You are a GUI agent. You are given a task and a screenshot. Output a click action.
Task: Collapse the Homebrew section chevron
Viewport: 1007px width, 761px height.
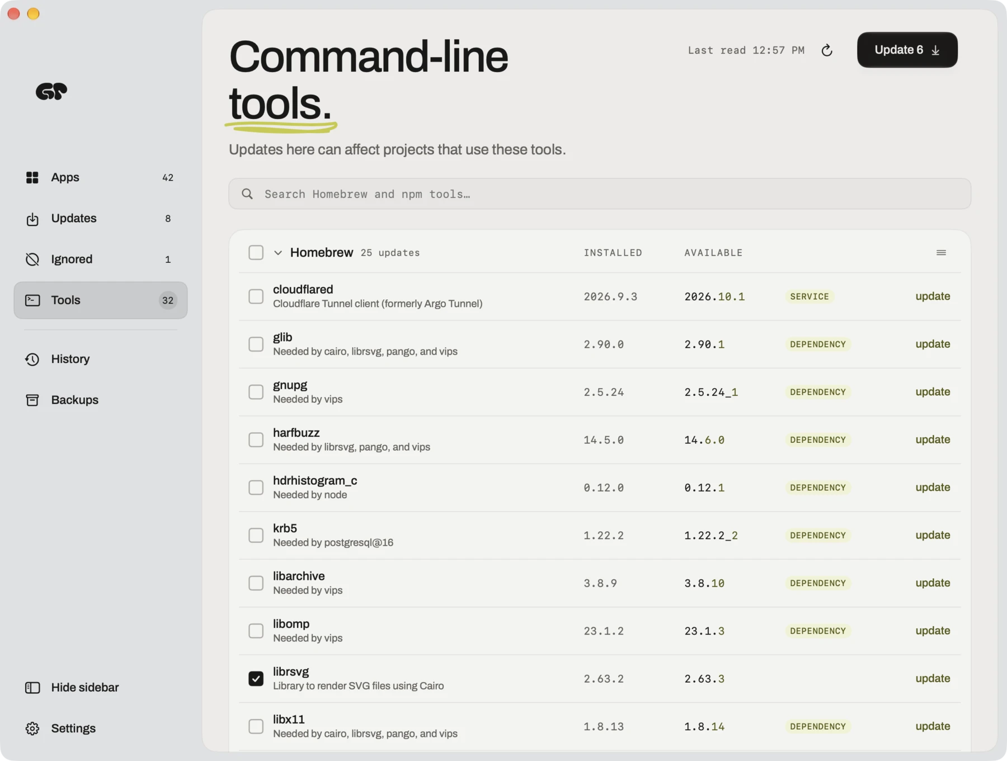278,253
